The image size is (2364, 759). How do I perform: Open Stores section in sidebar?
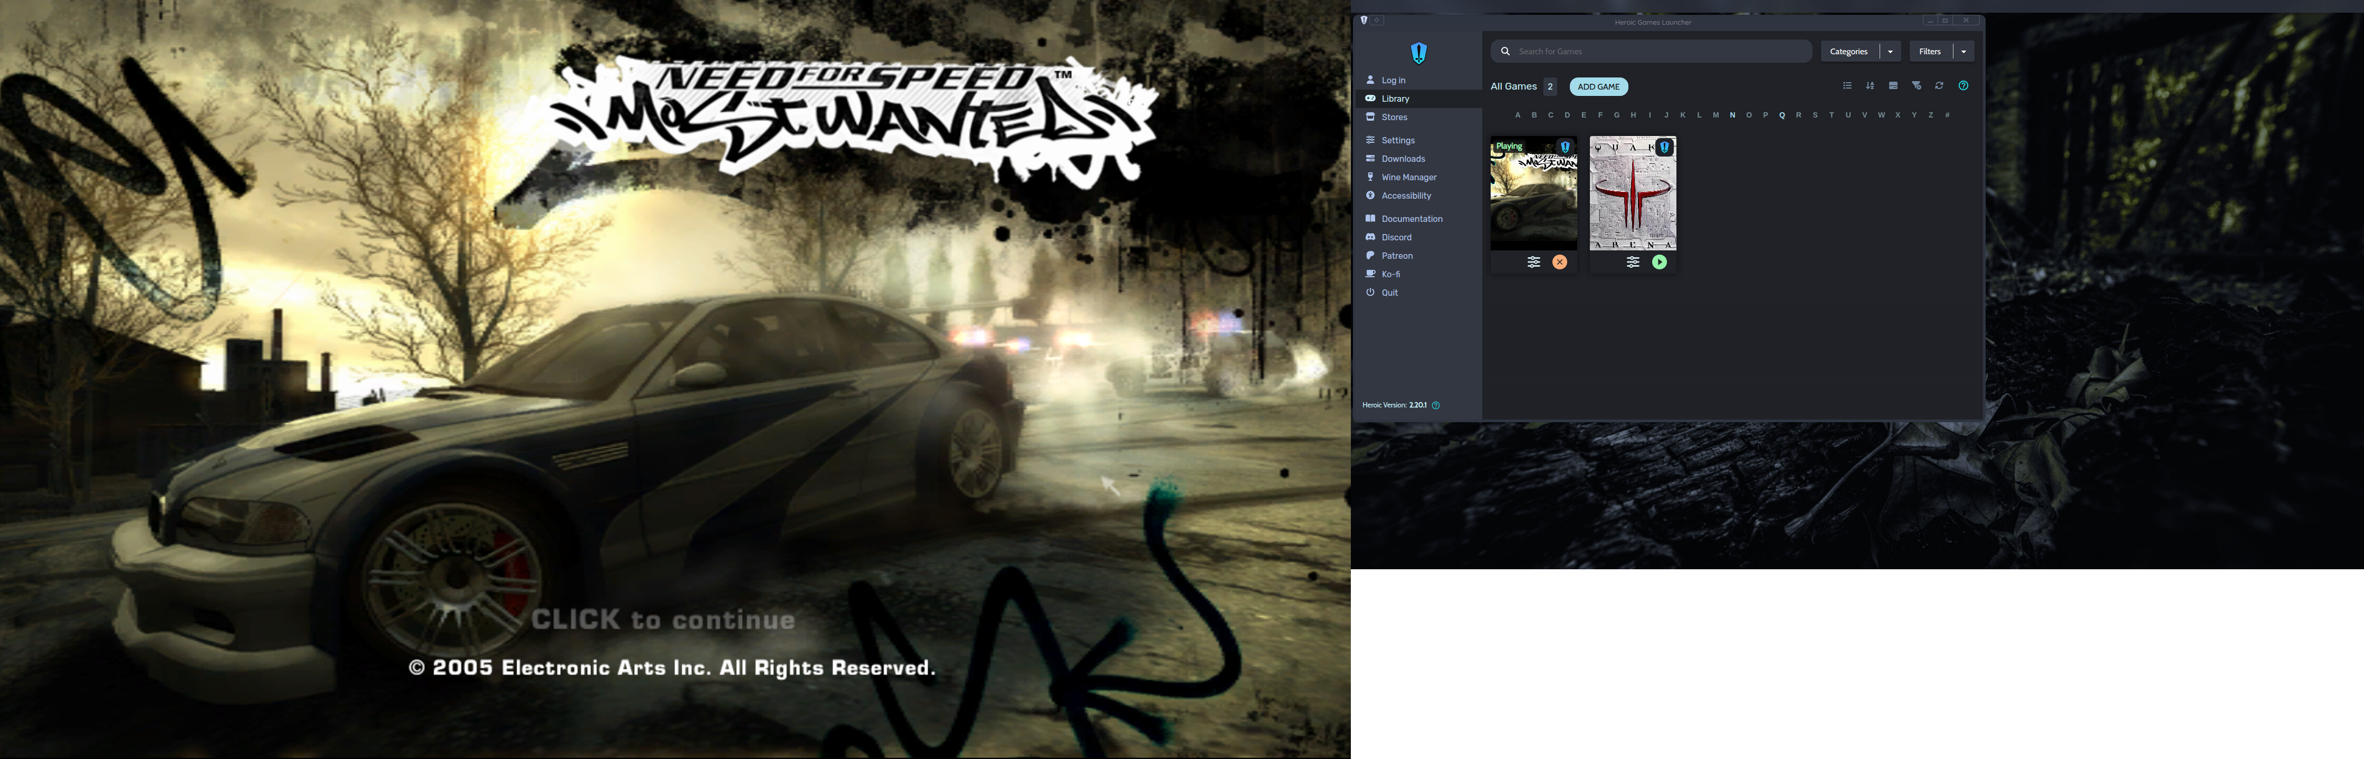tap(1393, 118)
